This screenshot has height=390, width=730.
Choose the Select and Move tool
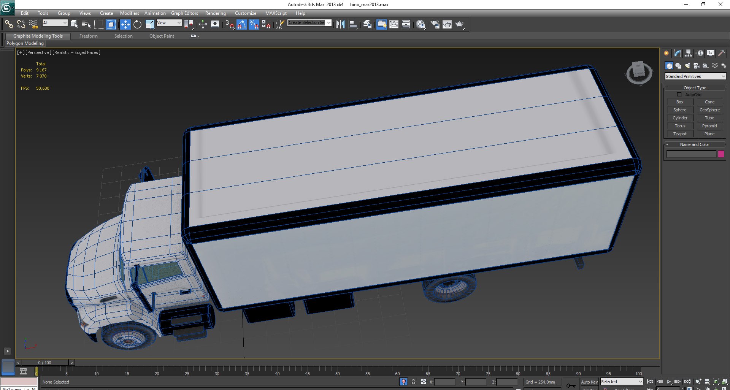(x=125, y=24)
